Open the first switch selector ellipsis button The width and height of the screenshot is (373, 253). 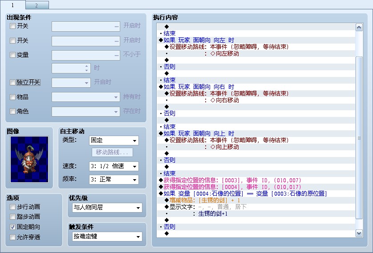click(116, 26)
